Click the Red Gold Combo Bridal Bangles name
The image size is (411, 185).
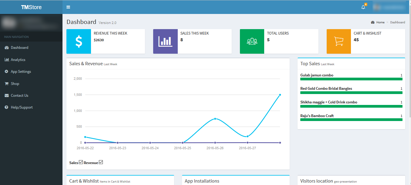pyautogui.click(x=326, y=89)
